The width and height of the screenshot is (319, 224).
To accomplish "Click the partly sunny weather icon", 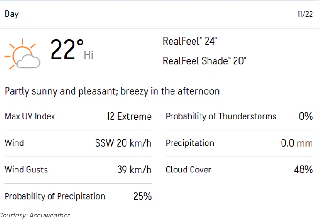I will click(22, 54).
